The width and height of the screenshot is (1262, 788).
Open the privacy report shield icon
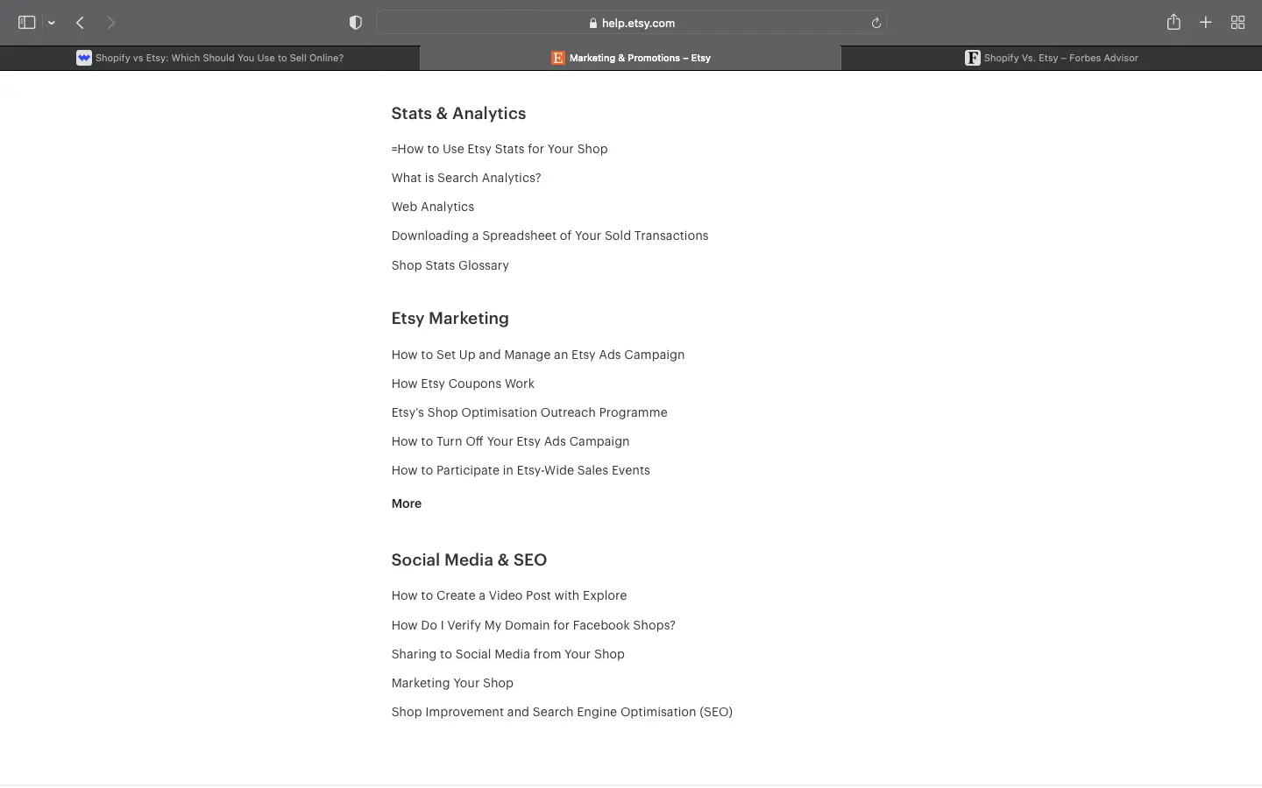[356, 23]
